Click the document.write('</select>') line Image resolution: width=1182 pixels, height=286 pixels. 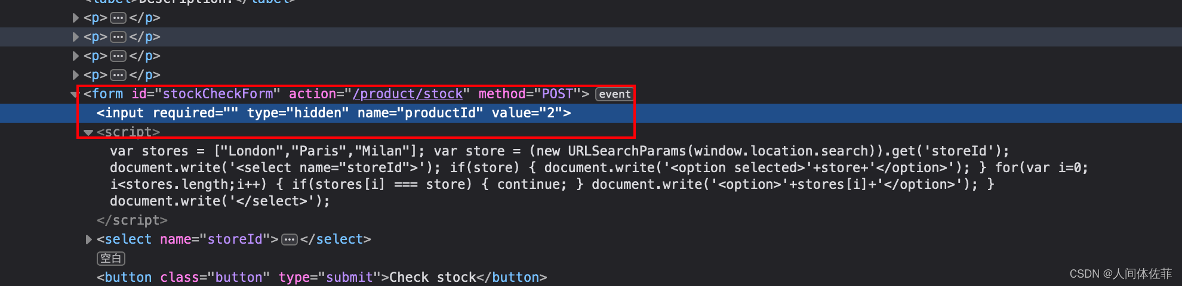click(220, 201)
